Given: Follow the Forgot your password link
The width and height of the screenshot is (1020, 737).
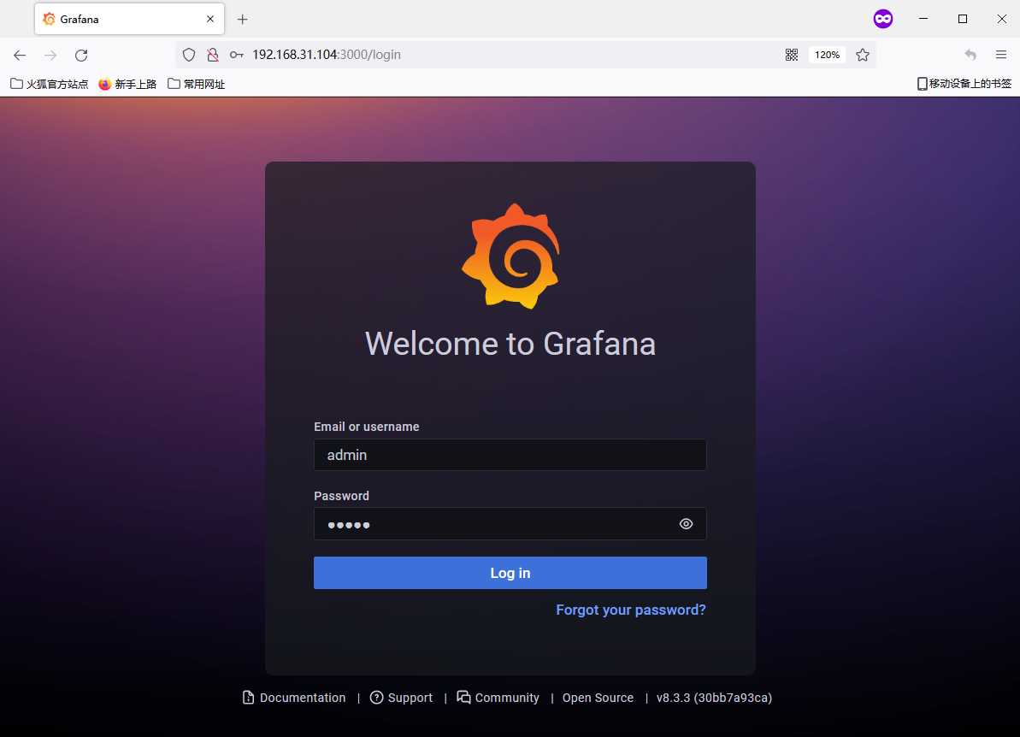Looking at the screenshot, I should (631, 610).
